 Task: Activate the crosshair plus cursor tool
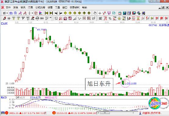(x=100, y=13)
